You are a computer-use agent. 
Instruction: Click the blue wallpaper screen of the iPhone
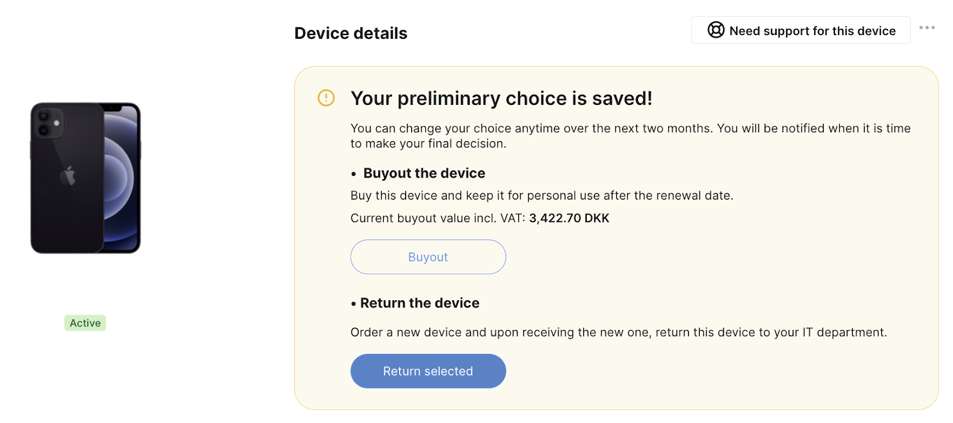click(122, 179)
